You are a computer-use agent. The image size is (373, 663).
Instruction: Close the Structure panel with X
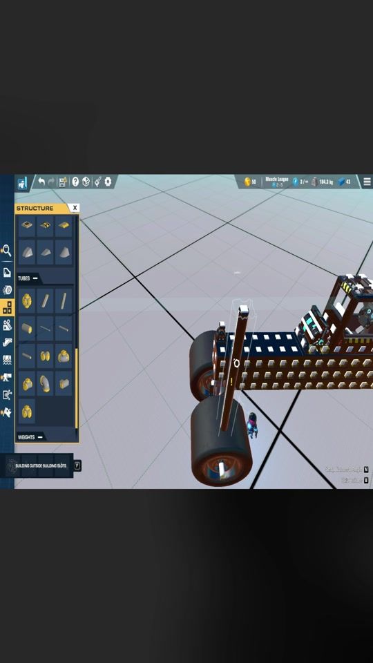tap(75, 208)
